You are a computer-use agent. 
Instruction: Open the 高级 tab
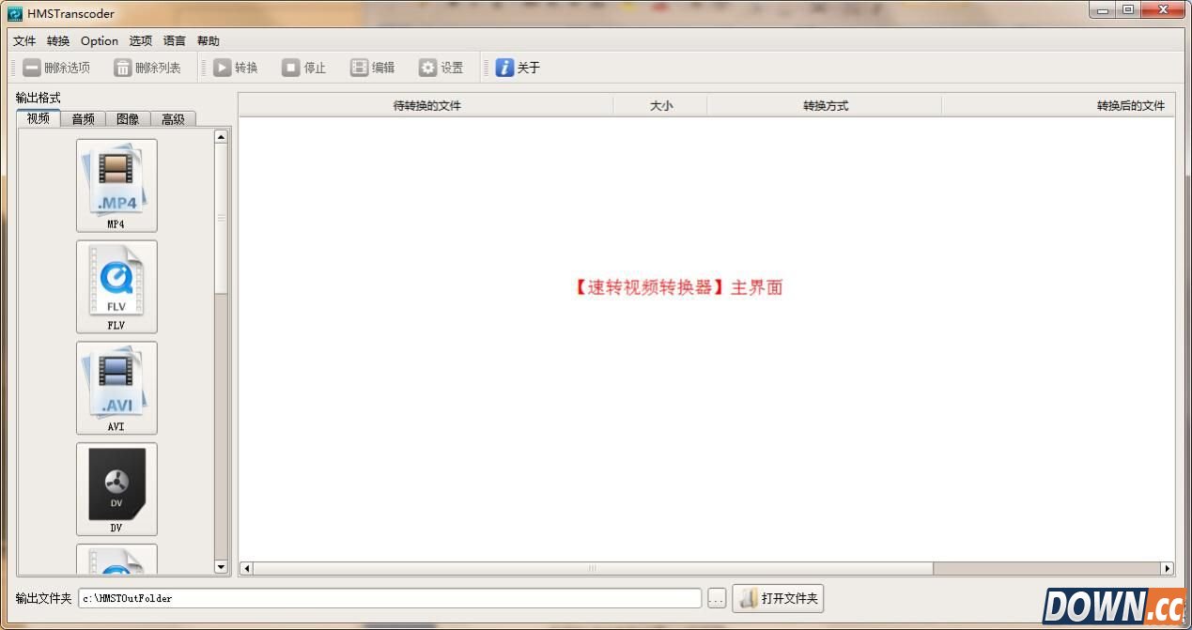pyautogui.click(x=173, y=118)
